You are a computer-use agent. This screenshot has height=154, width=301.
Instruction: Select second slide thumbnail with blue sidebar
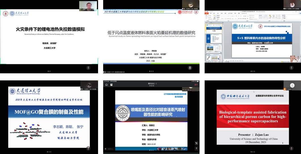[214, 38]
